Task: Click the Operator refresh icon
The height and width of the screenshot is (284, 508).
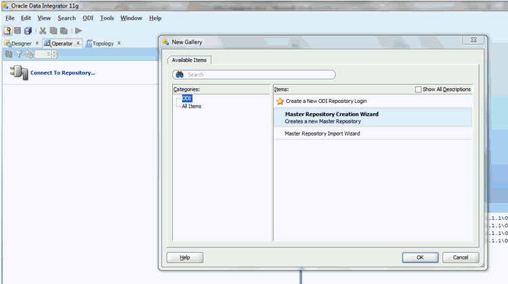Action: [9, 54]
